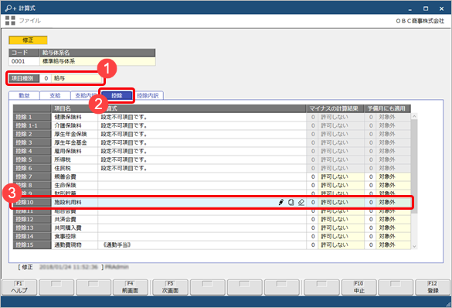This screenshot has height=308, width=452.
Task: Click the F1 ヘルプ button
Action: (19, 288)
